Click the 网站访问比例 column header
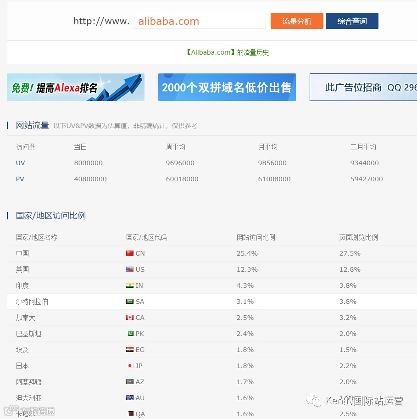Viewport: 417px width, 419px height. point(256,237)
